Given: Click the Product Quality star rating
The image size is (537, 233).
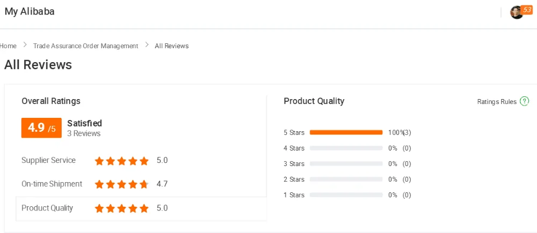Looking at the screenshot, I should pyautogui.click(x=122, y=208).
